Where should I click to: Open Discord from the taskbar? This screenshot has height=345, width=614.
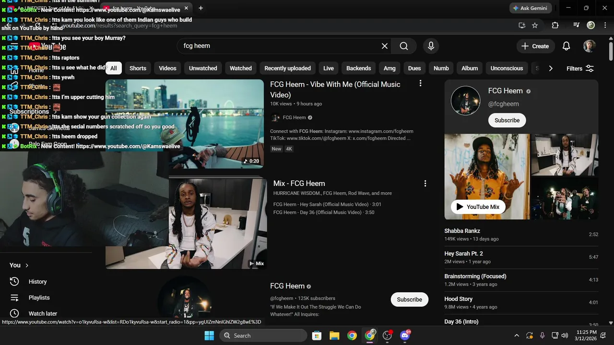click(x=405, y=335)
